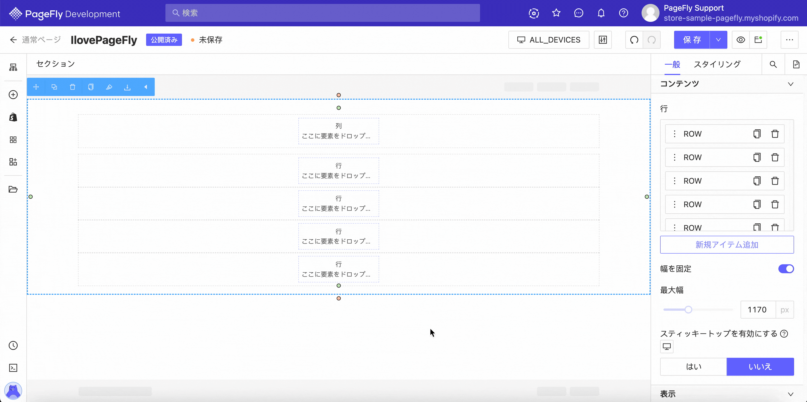The width and height of the screenshot is (807, 402).
Task: Click the add element plus icon in sidebar
Action: [13, 94]
